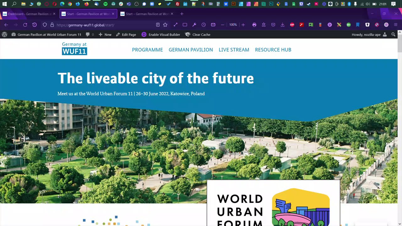
Task: Open the WordPress logo menu
Action: coord(4,35)
